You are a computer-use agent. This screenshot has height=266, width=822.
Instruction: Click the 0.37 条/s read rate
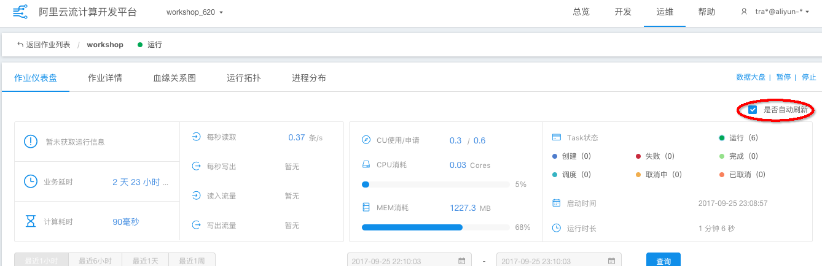pos(305,137)
